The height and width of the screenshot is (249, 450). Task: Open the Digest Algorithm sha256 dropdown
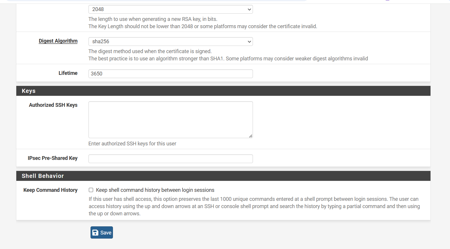tap(170, 41)
